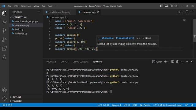Click the feedback icon in status bar
The height and width of the screenshot is (110, 196).
point(187,105)
